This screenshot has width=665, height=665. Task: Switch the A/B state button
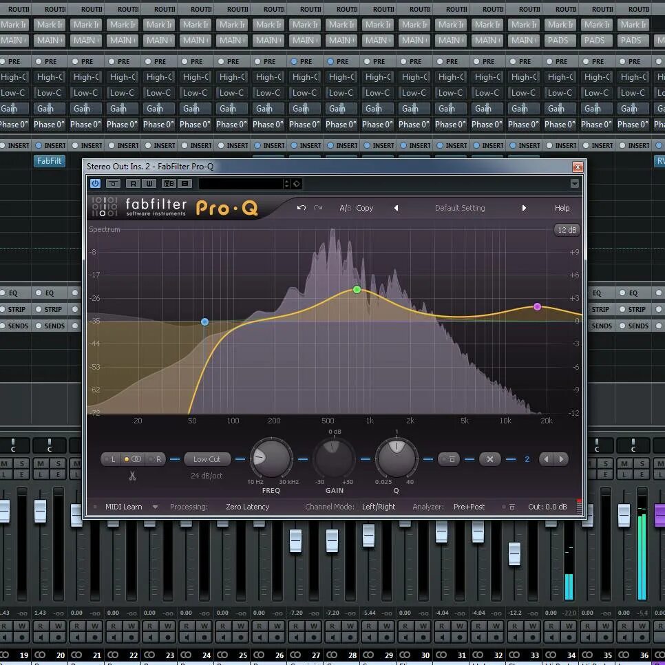pos(345,208)
